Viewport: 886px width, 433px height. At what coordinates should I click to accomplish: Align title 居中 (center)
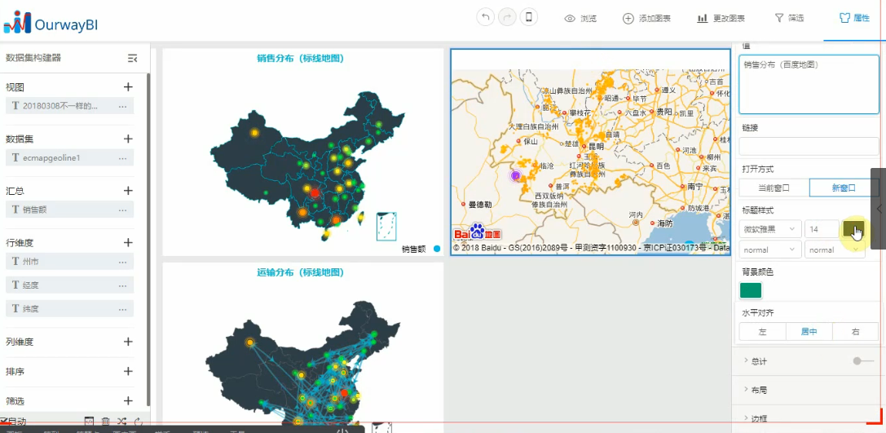(x=809, y=332)
